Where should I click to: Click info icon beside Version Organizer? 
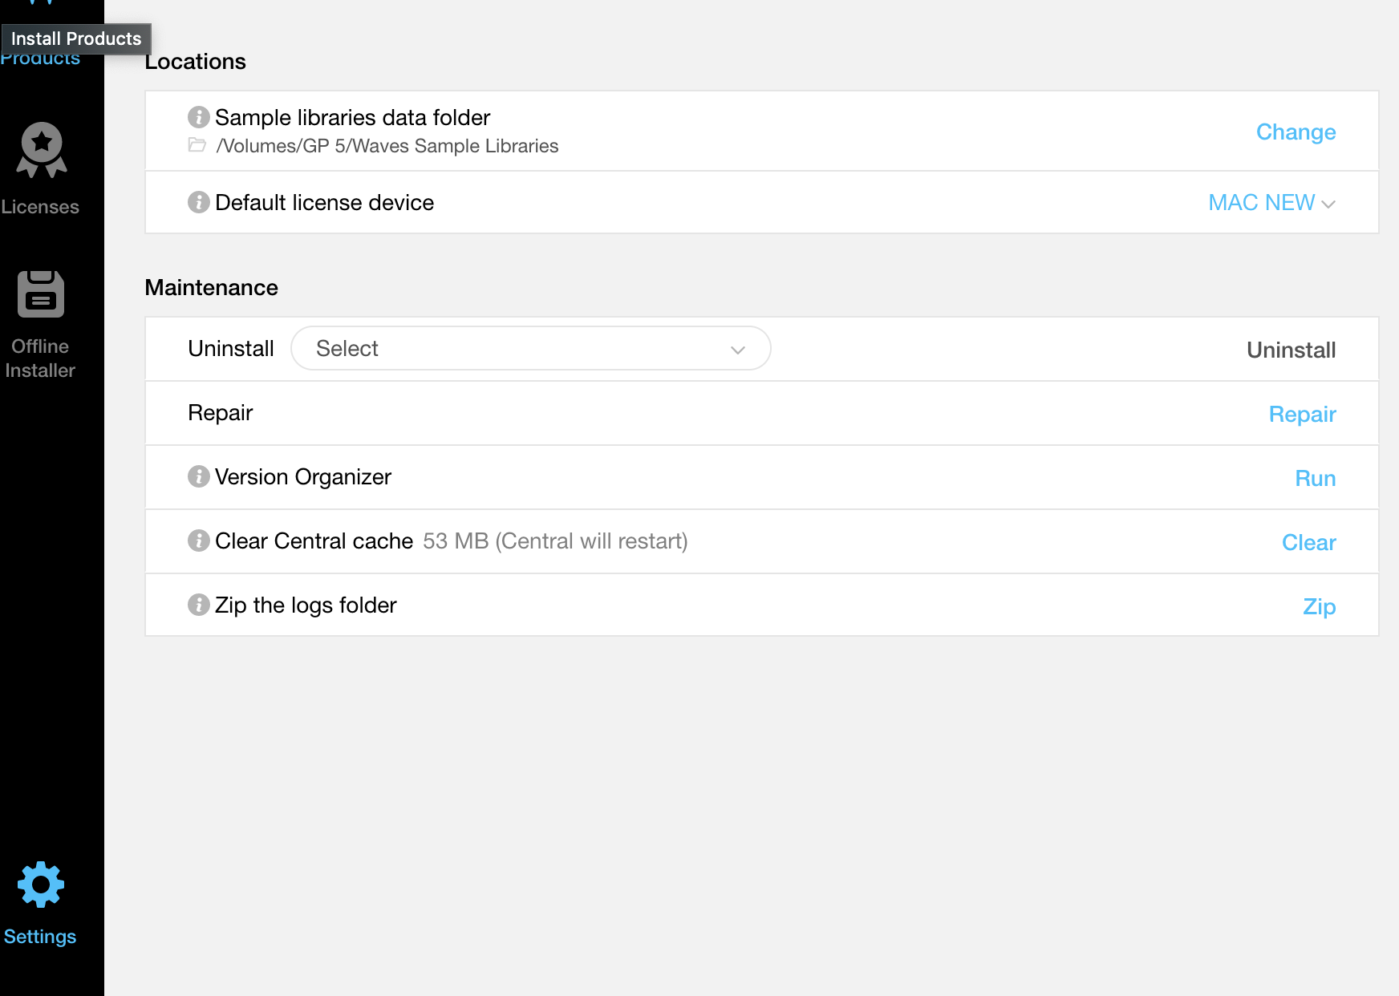pos(198,476)
